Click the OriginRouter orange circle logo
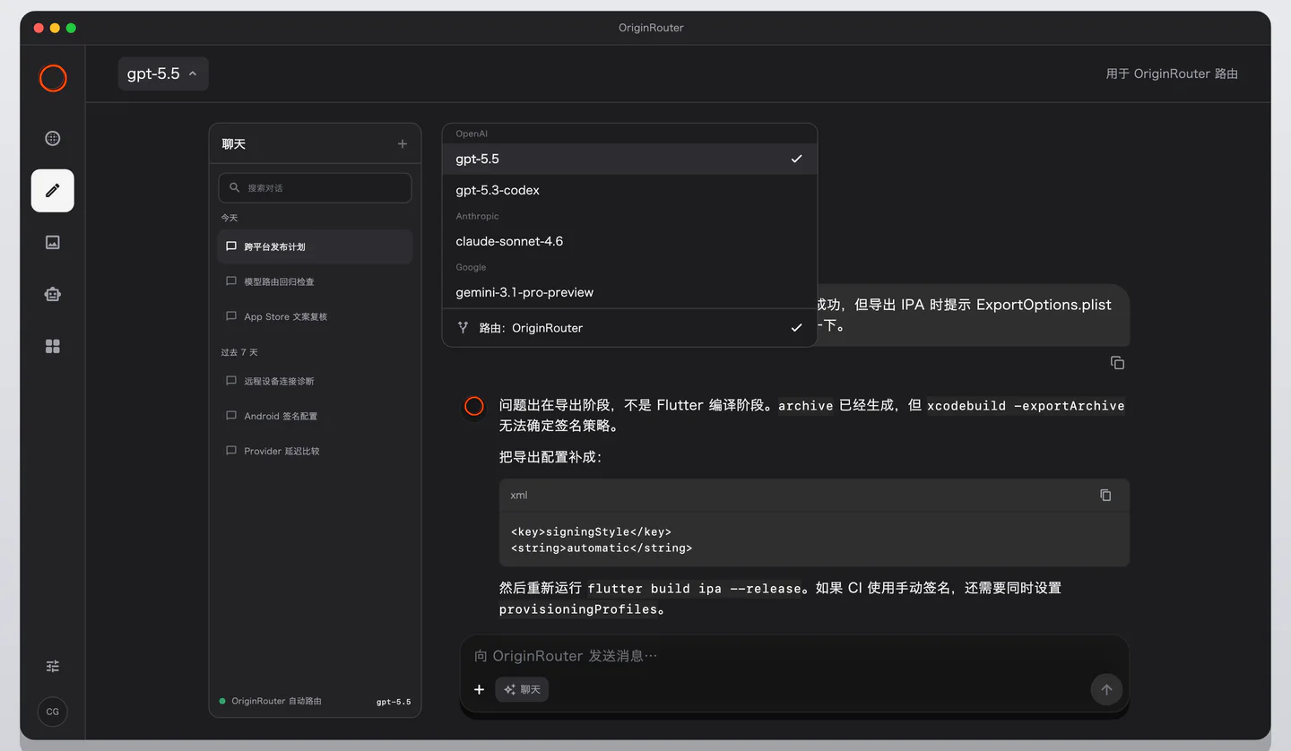 click(53, 78)
